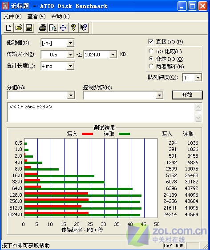Image resolution: width=210 pixels, height=250 pixels.
Task: Click the New document toolbar icon
Action: (8, 28)
